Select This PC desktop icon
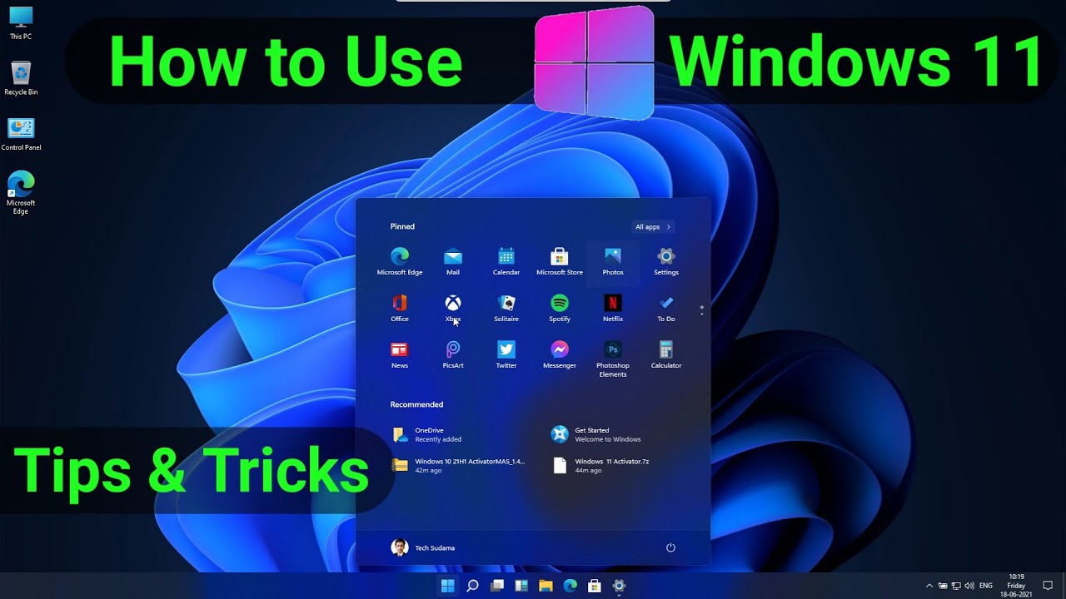This screenshot has height=599, width=1066. [21, 23]
